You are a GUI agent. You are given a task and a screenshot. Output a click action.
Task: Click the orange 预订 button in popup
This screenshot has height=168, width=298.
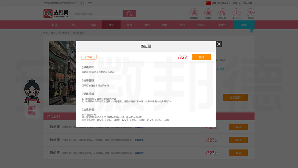pos(201,57)
